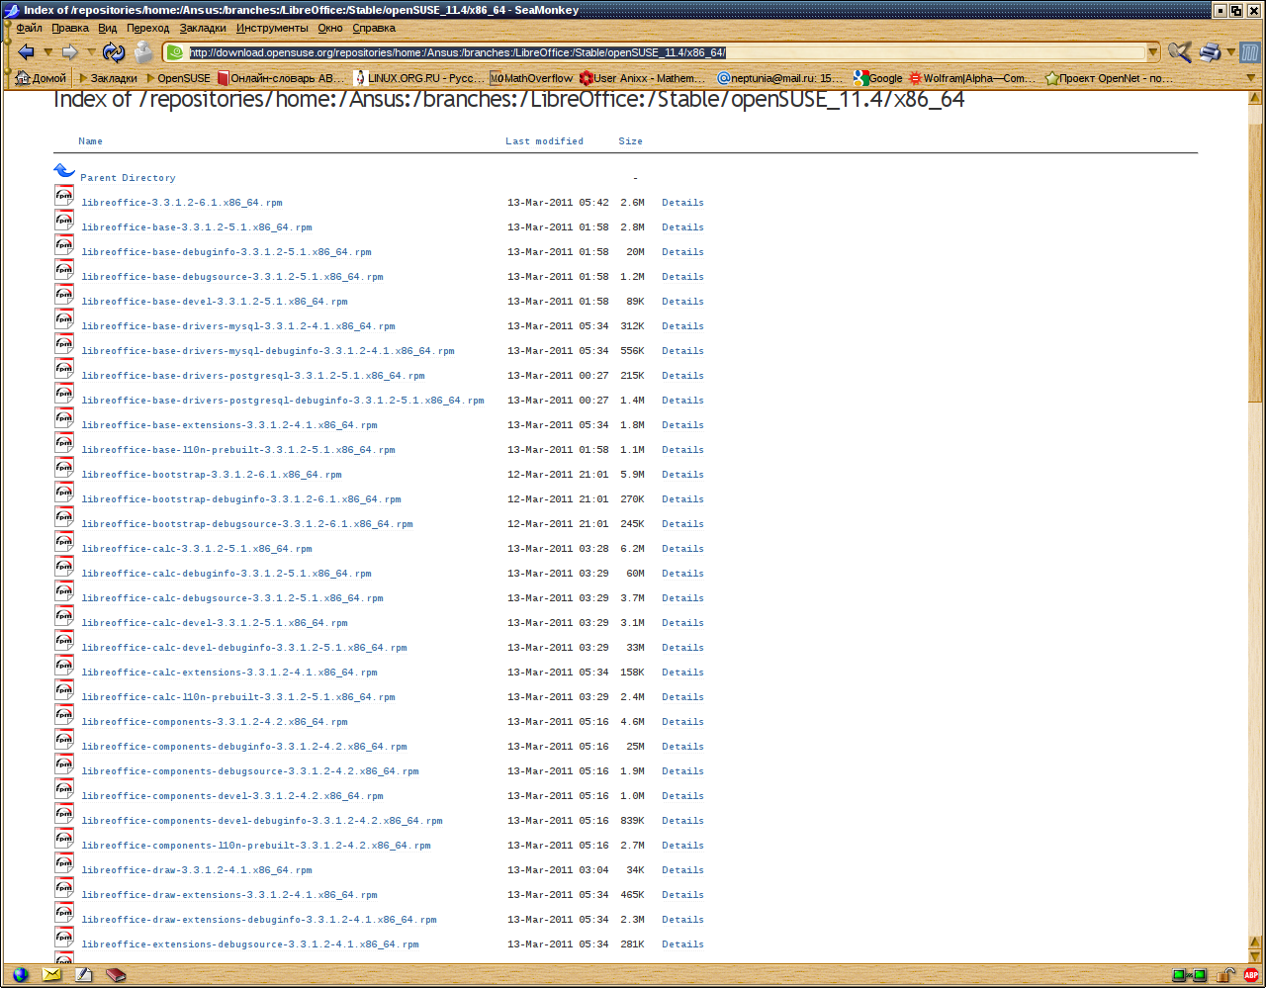Click the rpm icon for libreoffice-3.3.1.2-6.1.x86_64.rpm
The image size is (1266, 988).
click(x=64, y=196)
